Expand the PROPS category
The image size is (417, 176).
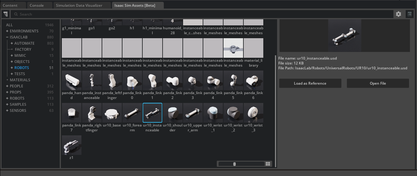(7, 92)
